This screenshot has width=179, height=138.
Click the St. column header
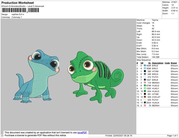[x=149, y=63]
